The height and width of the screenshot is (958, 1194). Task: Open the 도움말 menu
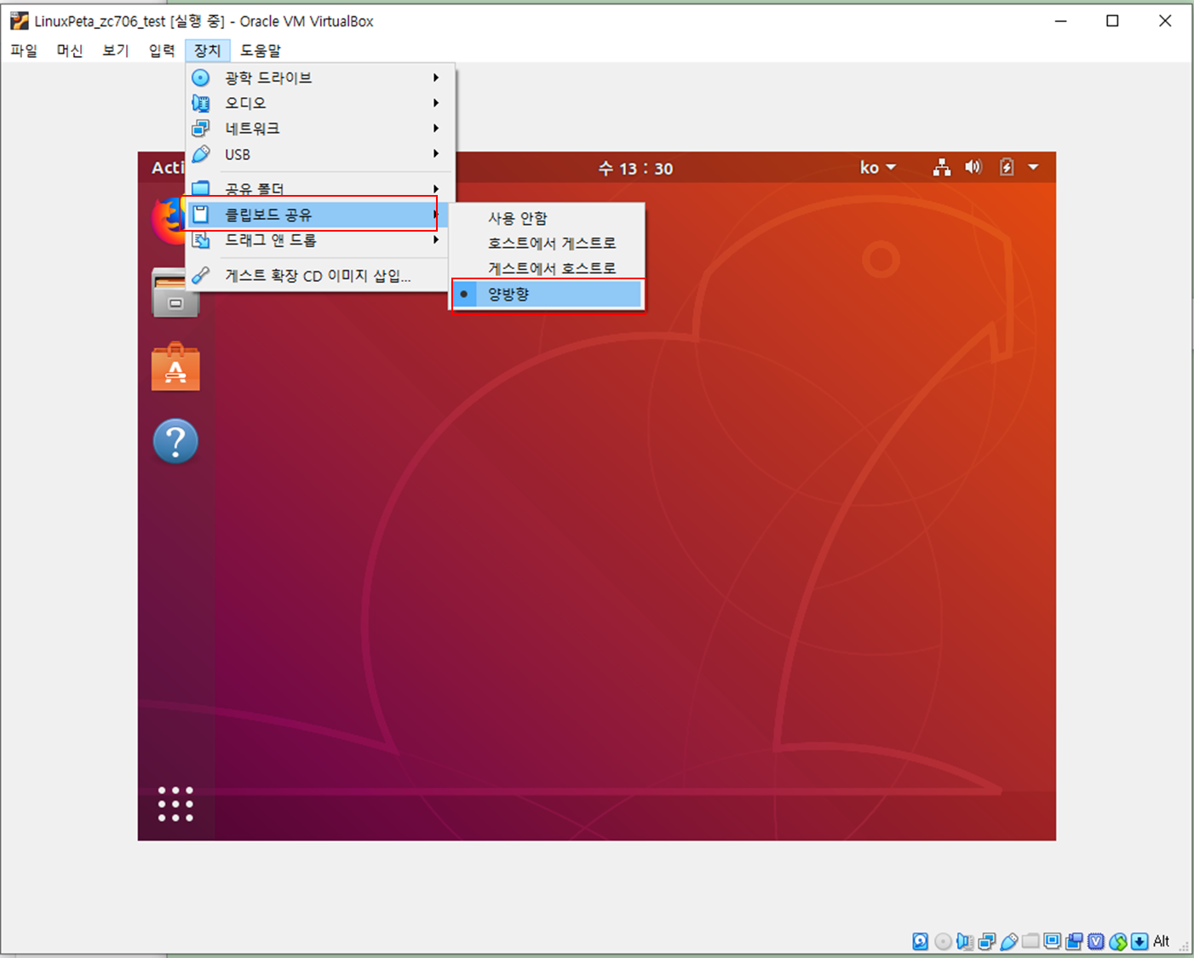[261, 50]
